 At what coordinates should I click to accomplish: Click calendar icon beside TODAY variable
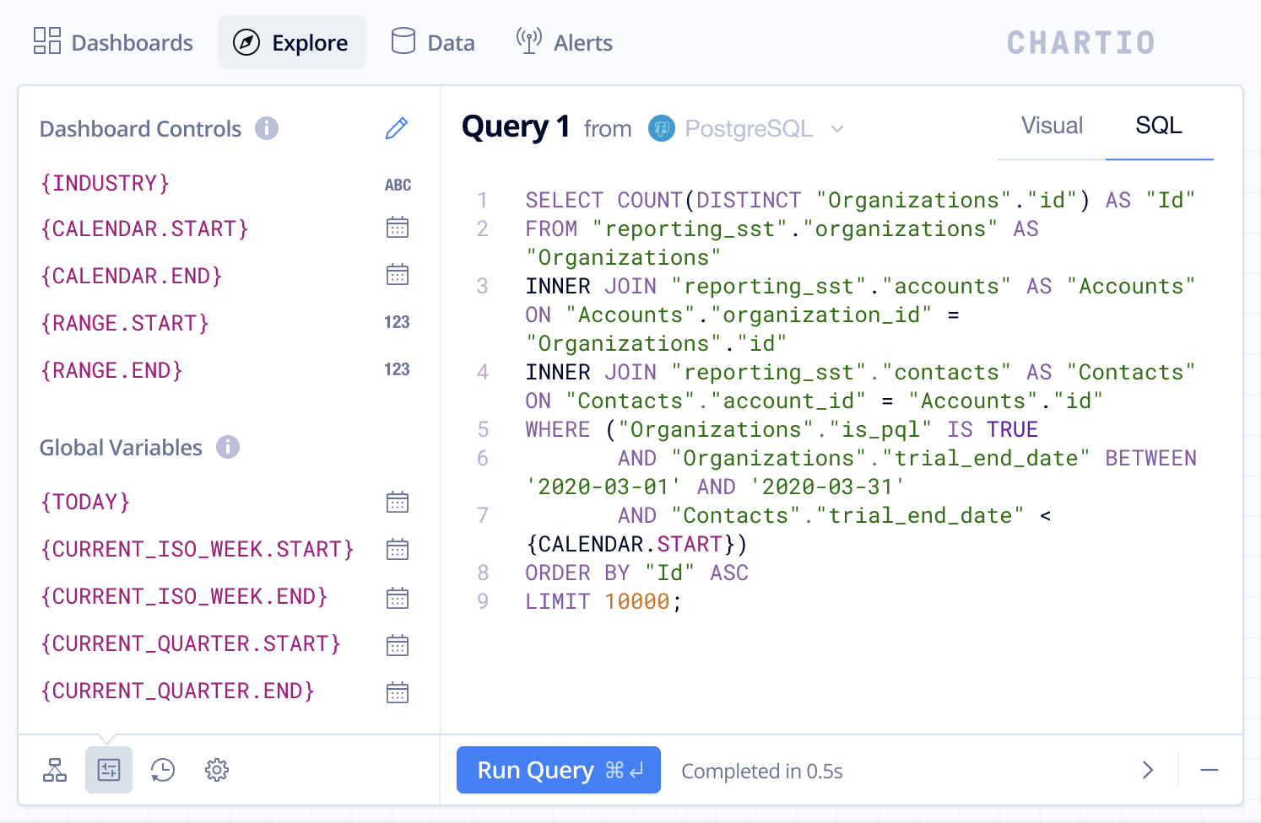(x=398, y=503)
